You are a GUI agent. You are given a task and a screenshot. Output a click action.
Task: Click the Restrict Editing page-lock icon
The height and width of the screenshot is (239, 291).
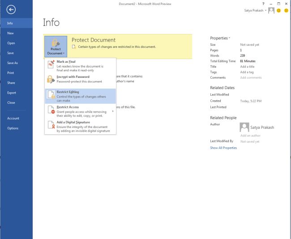(51, 94)
